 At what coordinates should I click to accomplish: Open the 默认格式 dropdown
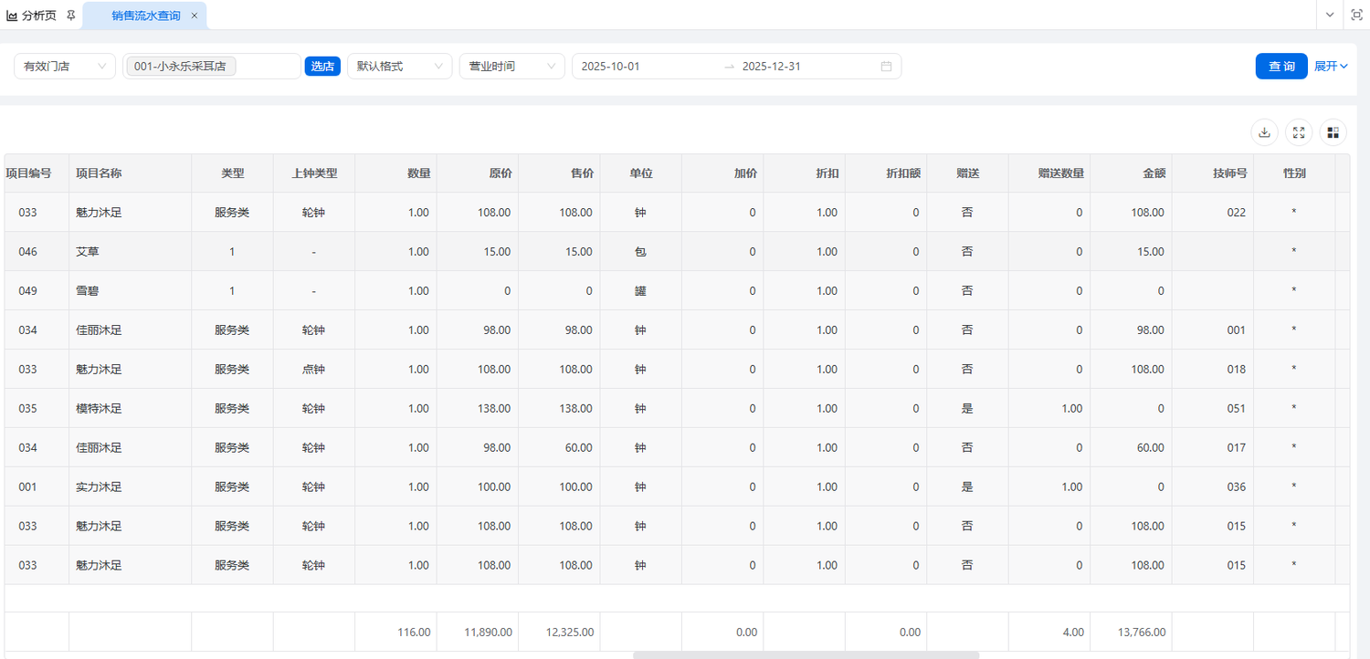[x=399, y=67]
